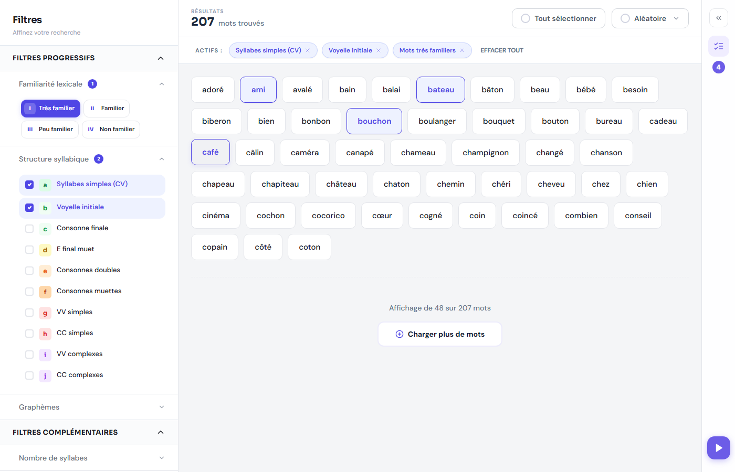735x472 pixels.
Task: Check the CC simples checkbox
Action: tap(29, 334)
